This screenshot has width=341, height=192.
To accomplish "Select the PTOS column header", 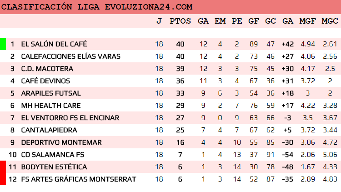I will (177, 21).
